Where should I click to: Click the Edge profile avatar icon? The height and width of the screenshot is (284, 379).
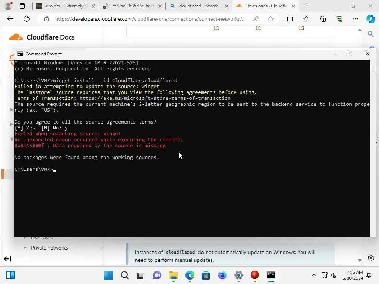(x=9, y=6)
